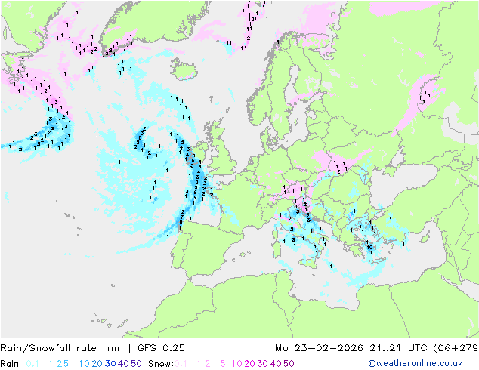Select the Snow 10 legend color
This screenshot has width=479, height=370.
(236, 364)
